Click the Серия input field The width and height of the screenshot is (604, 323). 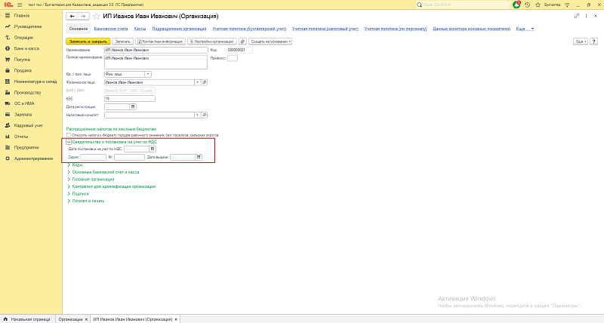coord(93,157)
